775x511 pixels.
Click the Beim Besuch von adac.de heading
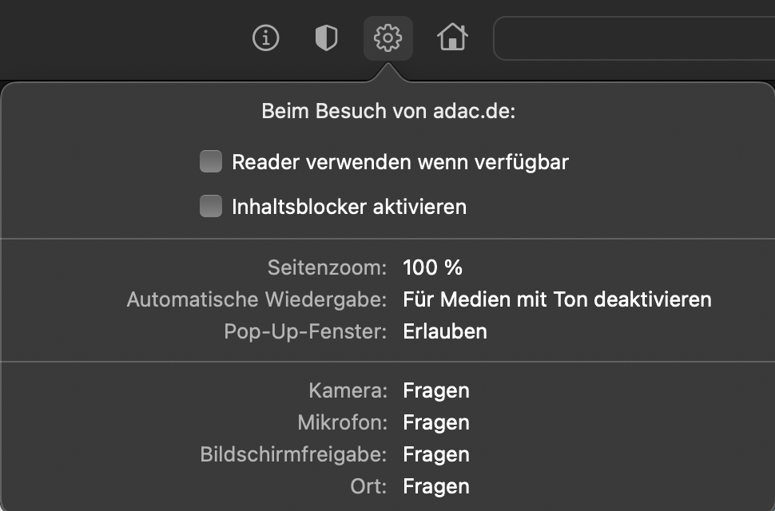(388, 111)
